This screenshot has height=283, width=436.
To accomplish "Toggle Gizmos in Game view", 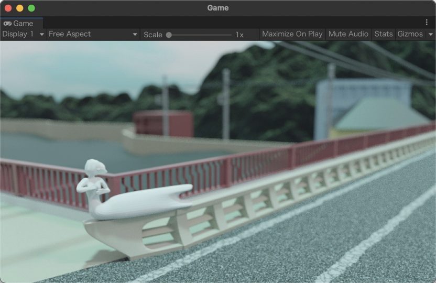I will 410,34.
